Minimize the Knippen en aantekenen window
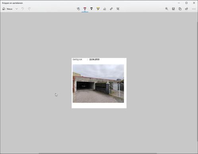Viewport: 198px width, 154px height. 179,3
